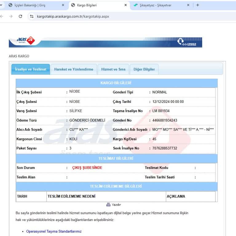
Task: Open site information icon in address bar
Action: pos(32,16)
